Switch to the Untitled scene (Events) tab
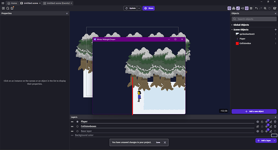Image resolution: width=278 pixels, height=150 pixels. click(58, 3)
